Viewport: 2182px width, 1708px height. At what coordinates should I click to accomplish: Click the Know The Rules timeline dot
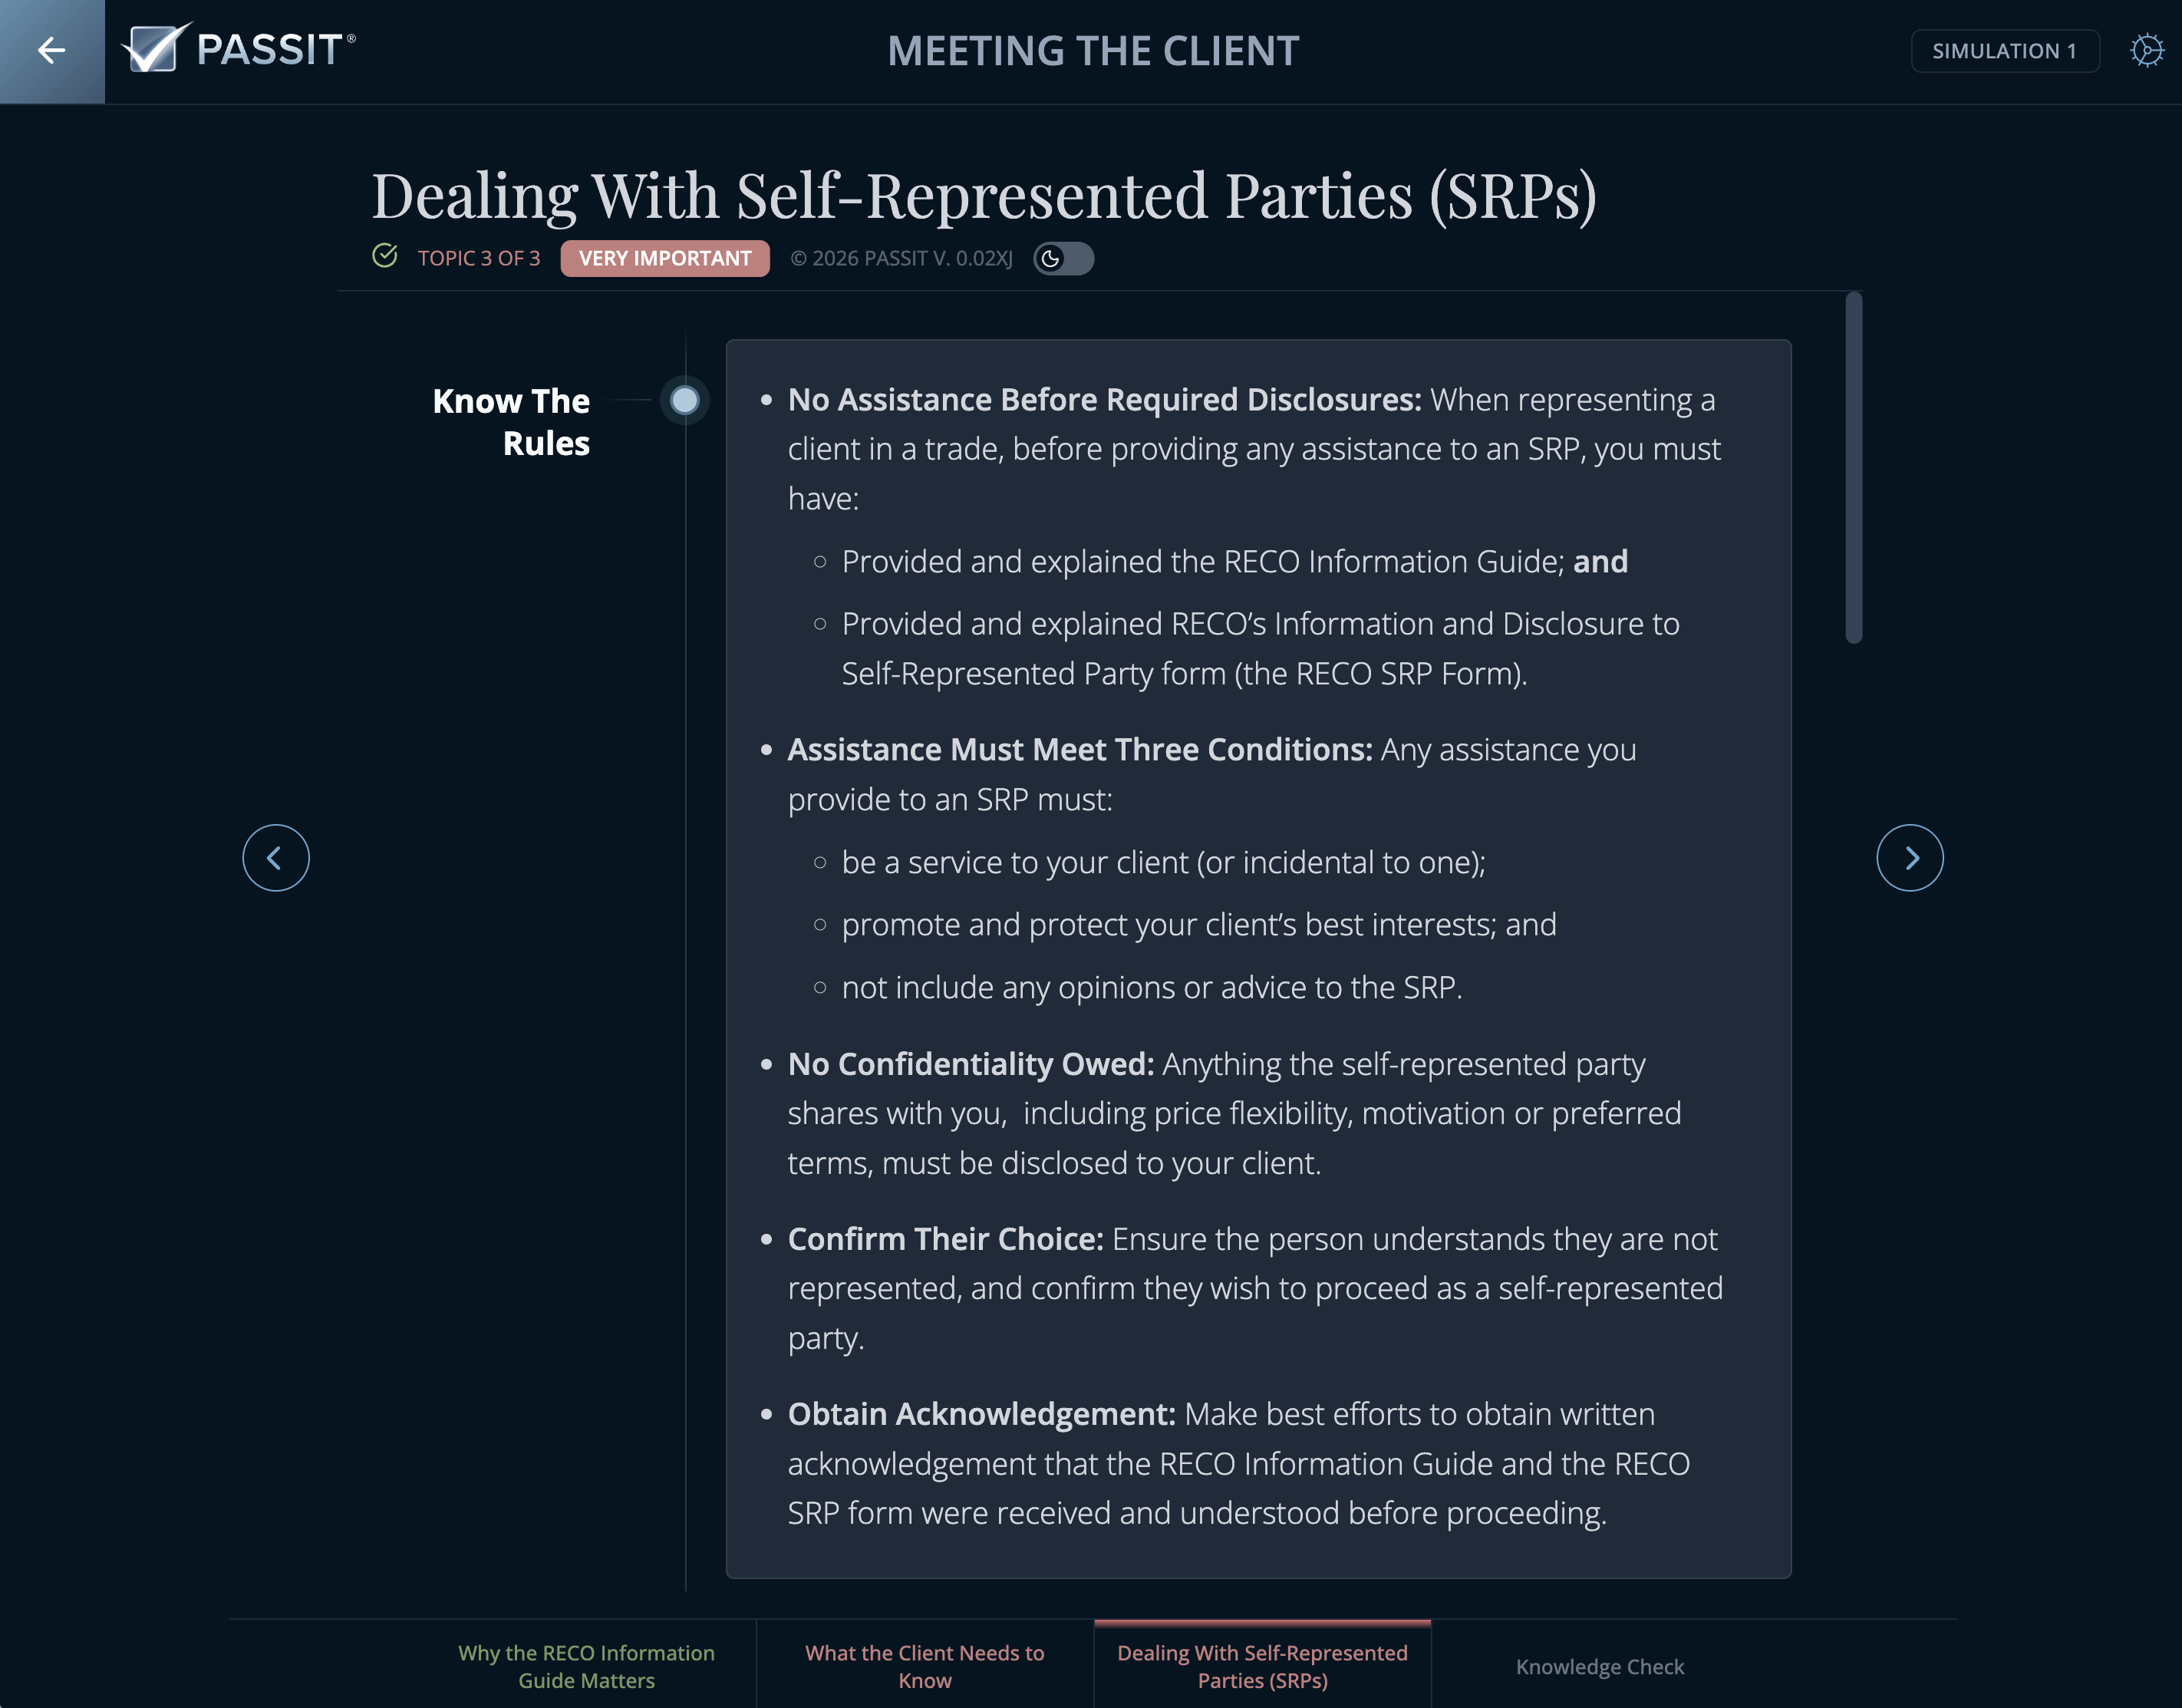[685, 401]
